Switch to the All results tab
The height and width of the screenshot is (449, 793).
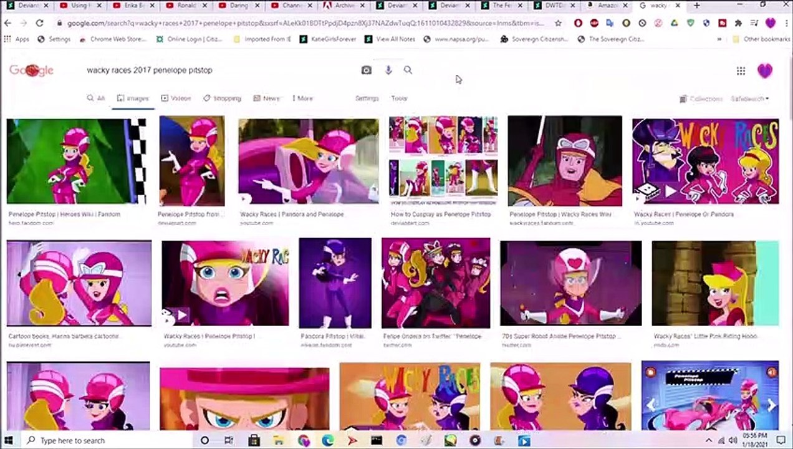click(x=96, y=99)
